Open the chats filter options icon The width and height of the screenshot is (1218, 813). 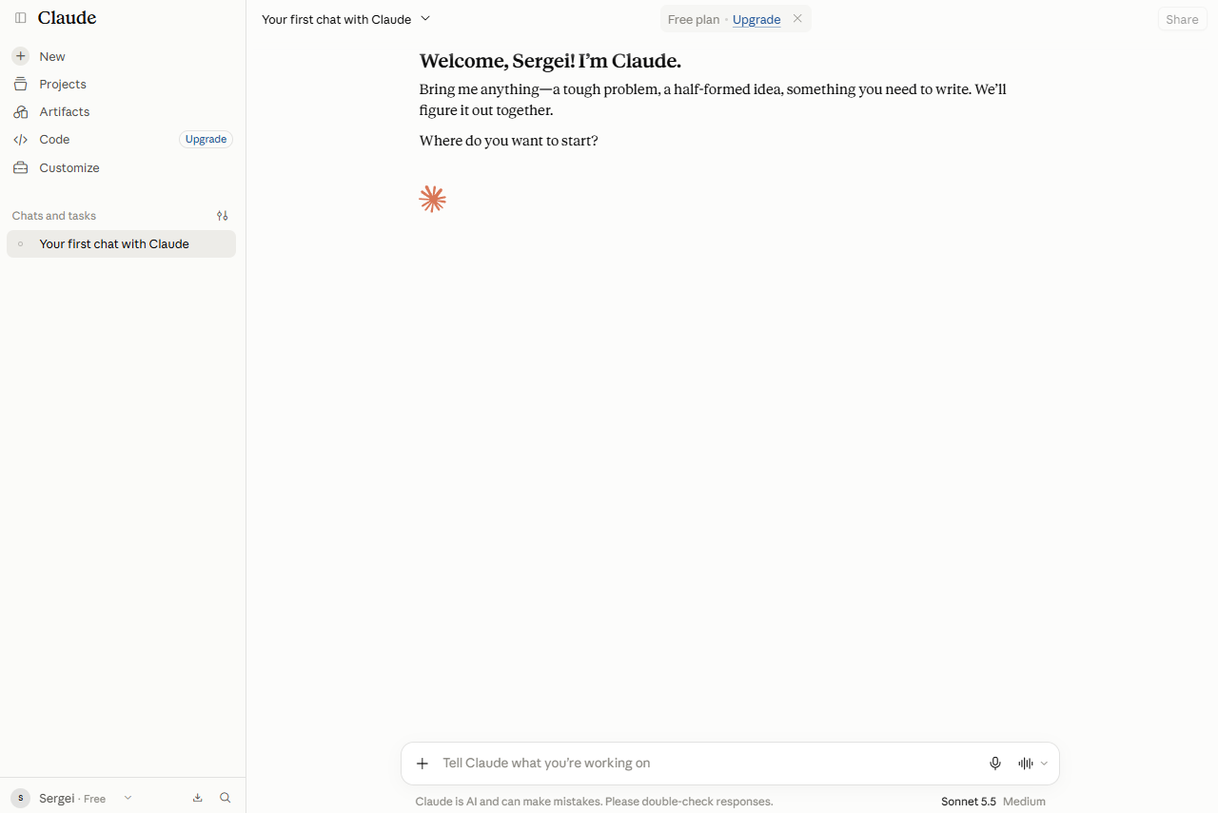coord(223,216)
